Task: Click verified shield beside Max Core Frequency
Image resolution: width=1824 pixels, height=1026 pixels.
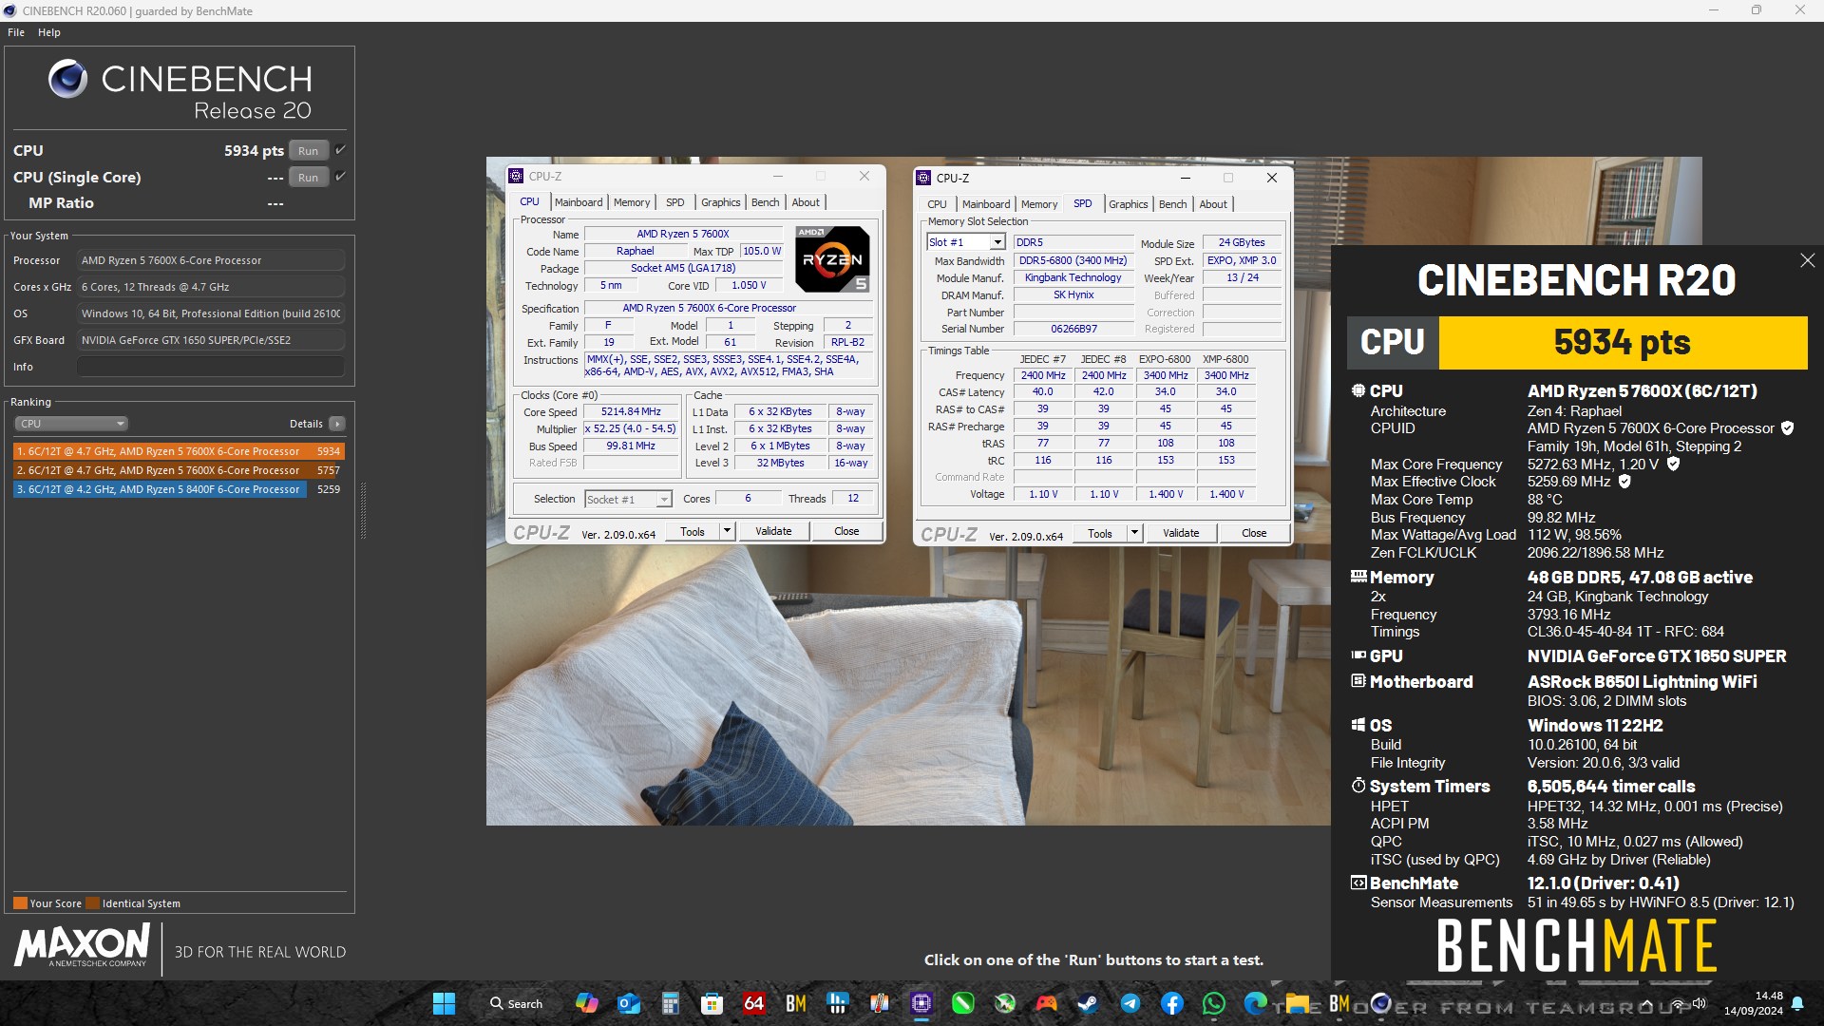Action: coord(1673,464)
